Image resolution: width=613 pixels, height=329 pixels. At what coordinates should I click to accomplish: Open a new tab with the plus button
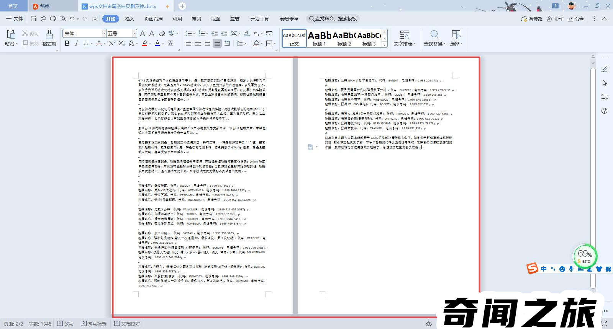click(x=182, y=6)
